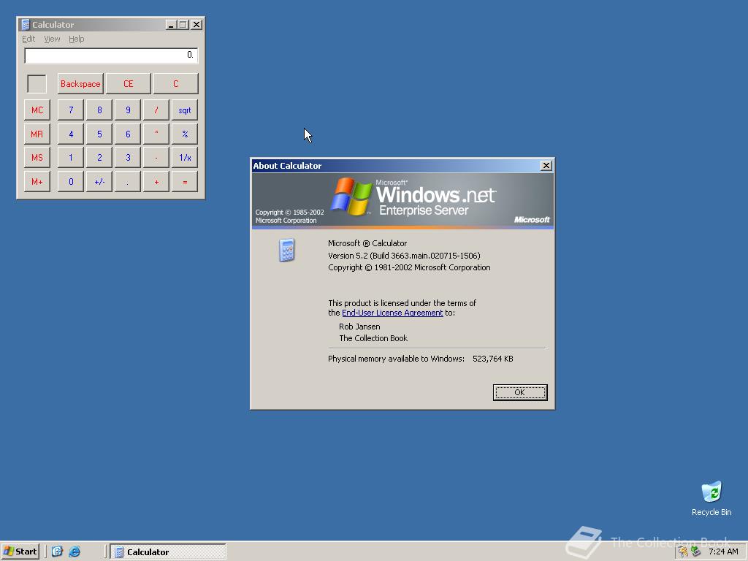
Task: Click digit 5 on the calculator
Action: coord(99,134)
